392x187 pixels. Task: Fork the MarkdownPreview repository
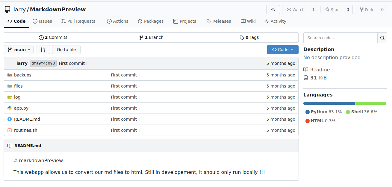[x=366, y=10]
